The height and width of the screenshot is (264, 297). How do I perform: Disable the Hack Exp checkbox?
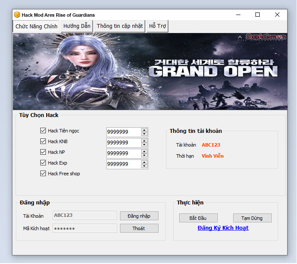[x=43, y=163]
